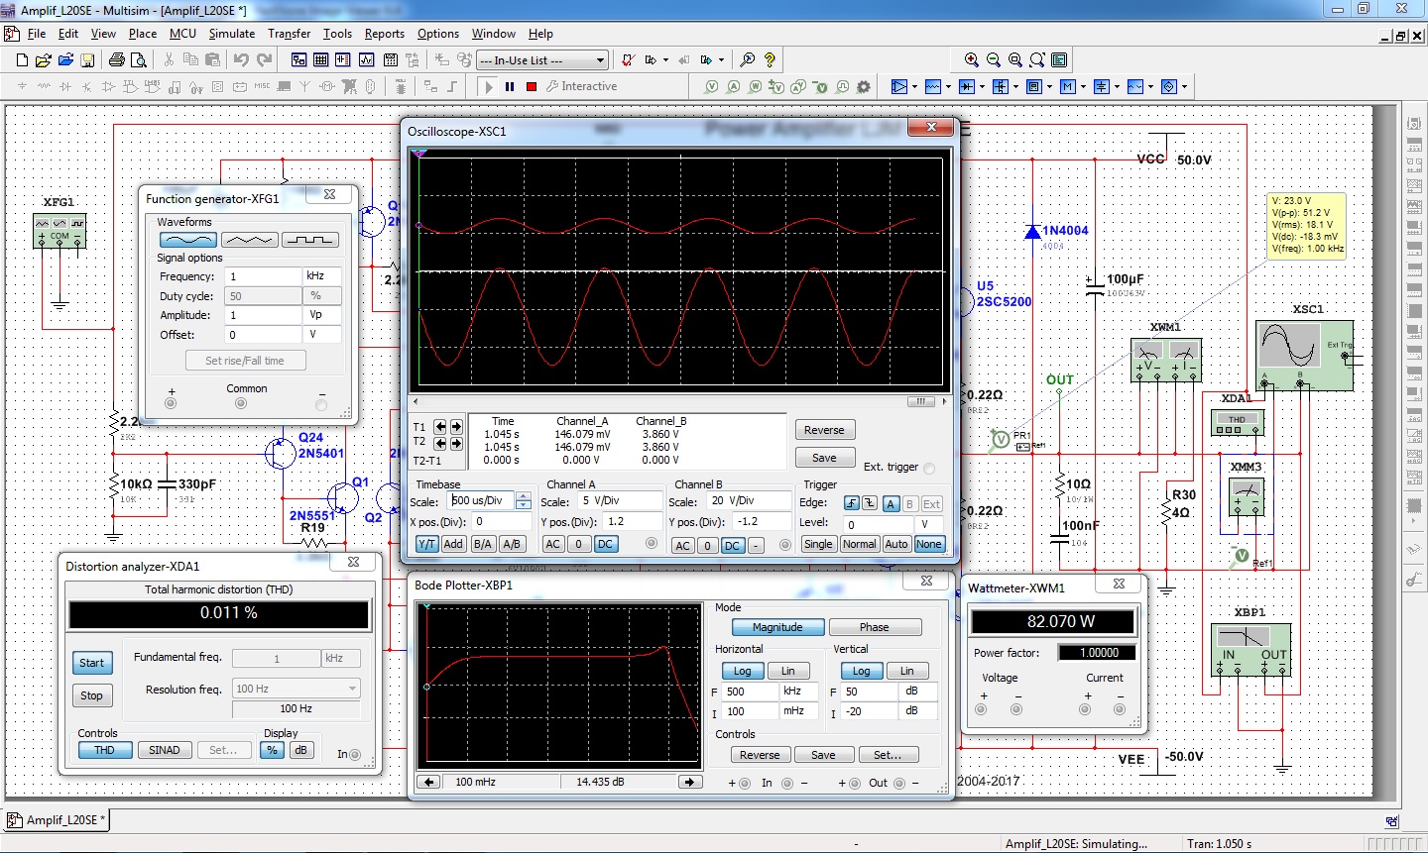The height and width of the screenshot is (853, 1428).
Task: Open the MCU menu
Action: point(182,33)
